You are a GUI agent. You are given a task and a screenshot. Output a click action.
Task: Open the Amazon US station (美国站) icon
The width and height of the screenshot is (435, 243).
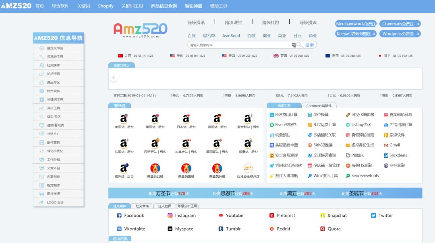pos(124,119)
